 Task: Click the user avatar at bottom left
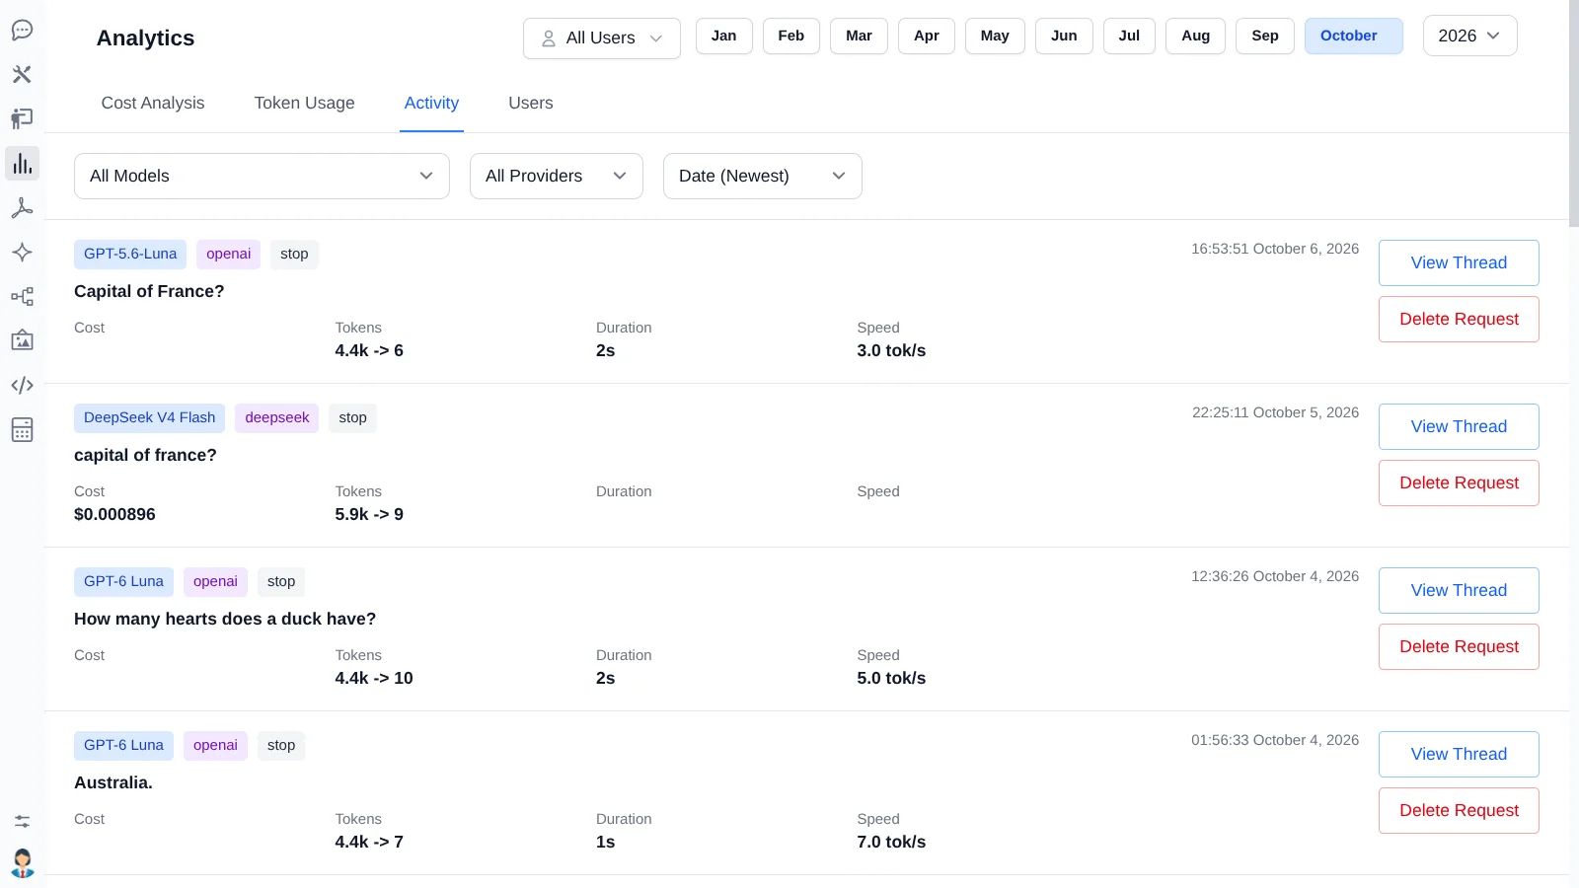point(22,863)
